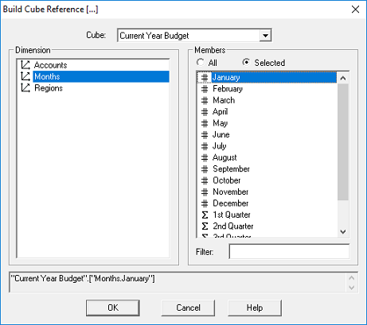Viewport: 367px width, 325px height.
Task: Click the sigma icon beside 1st Quarter
Action: [205, 215]
